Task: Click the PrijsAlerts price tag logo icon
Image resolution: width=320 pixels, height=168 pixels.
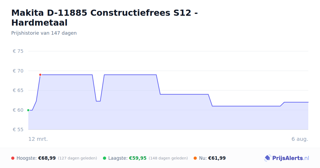Action: click(268, 158)
